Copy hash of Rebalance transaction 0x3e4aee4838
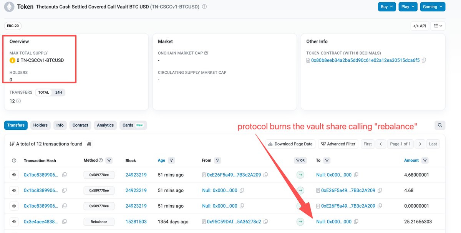This screenshot has height=233, width=461. coord(65,221)
